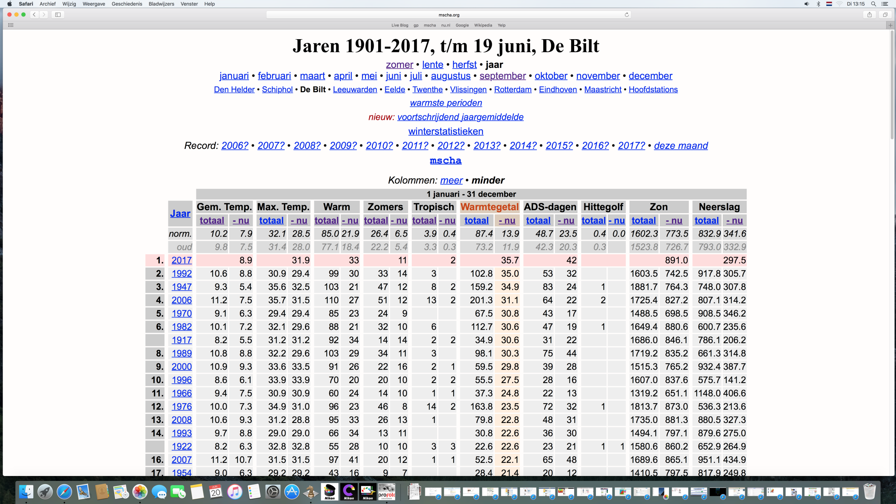Open Notes app in dock
The height and width of the screenshot is (504, 896).
(x=197, y=492)
